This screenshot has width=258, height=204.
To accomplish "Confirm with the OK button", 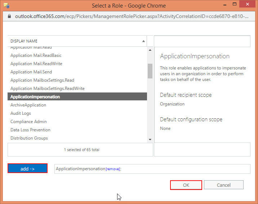I will coord(186,185).
